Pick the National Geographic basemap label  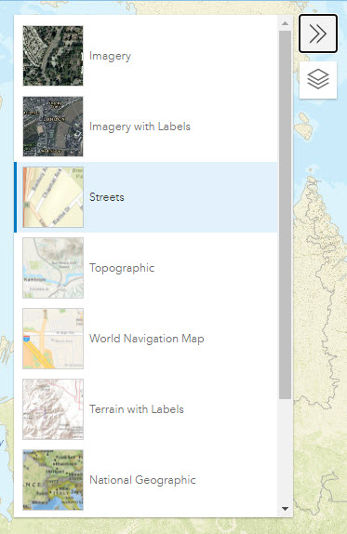pyautogui.click(x=142, y=480)
